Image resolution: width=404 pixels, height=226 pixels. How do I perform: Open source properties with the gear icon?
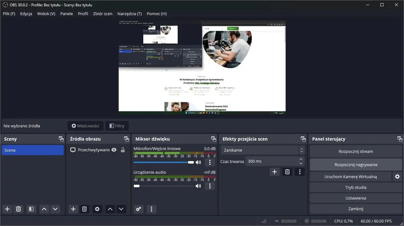coord(97,209)
